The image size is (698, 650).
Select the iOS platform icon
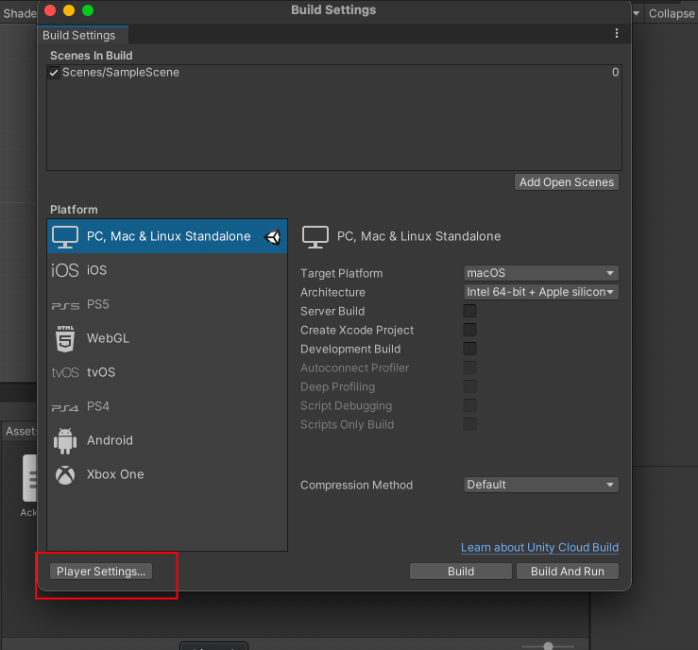65,270
